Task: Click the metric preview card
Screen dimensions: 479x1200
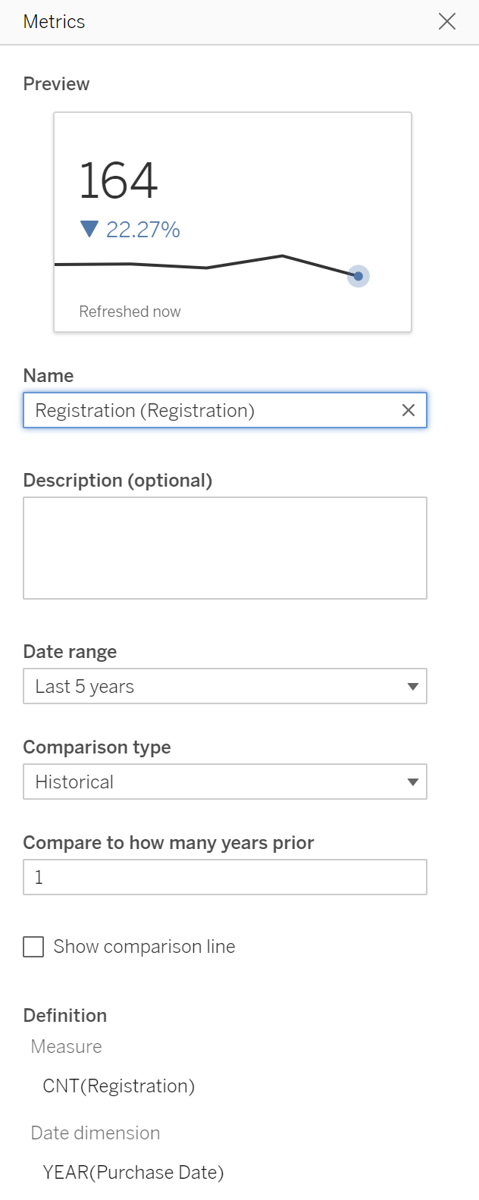Action: click(233, 222)
